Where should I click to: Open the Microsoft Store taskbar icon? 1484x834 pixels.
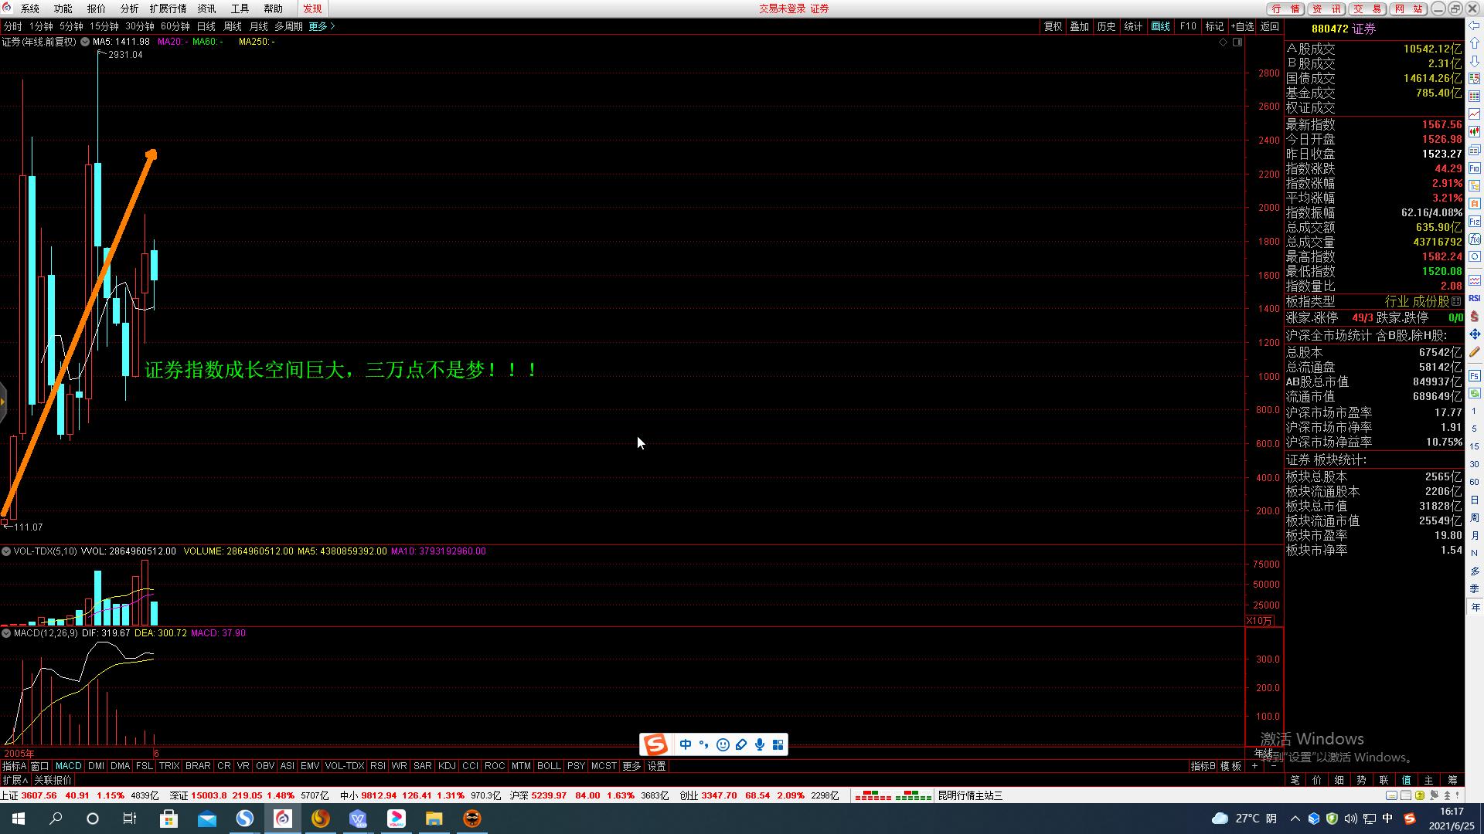pos(168,819)
